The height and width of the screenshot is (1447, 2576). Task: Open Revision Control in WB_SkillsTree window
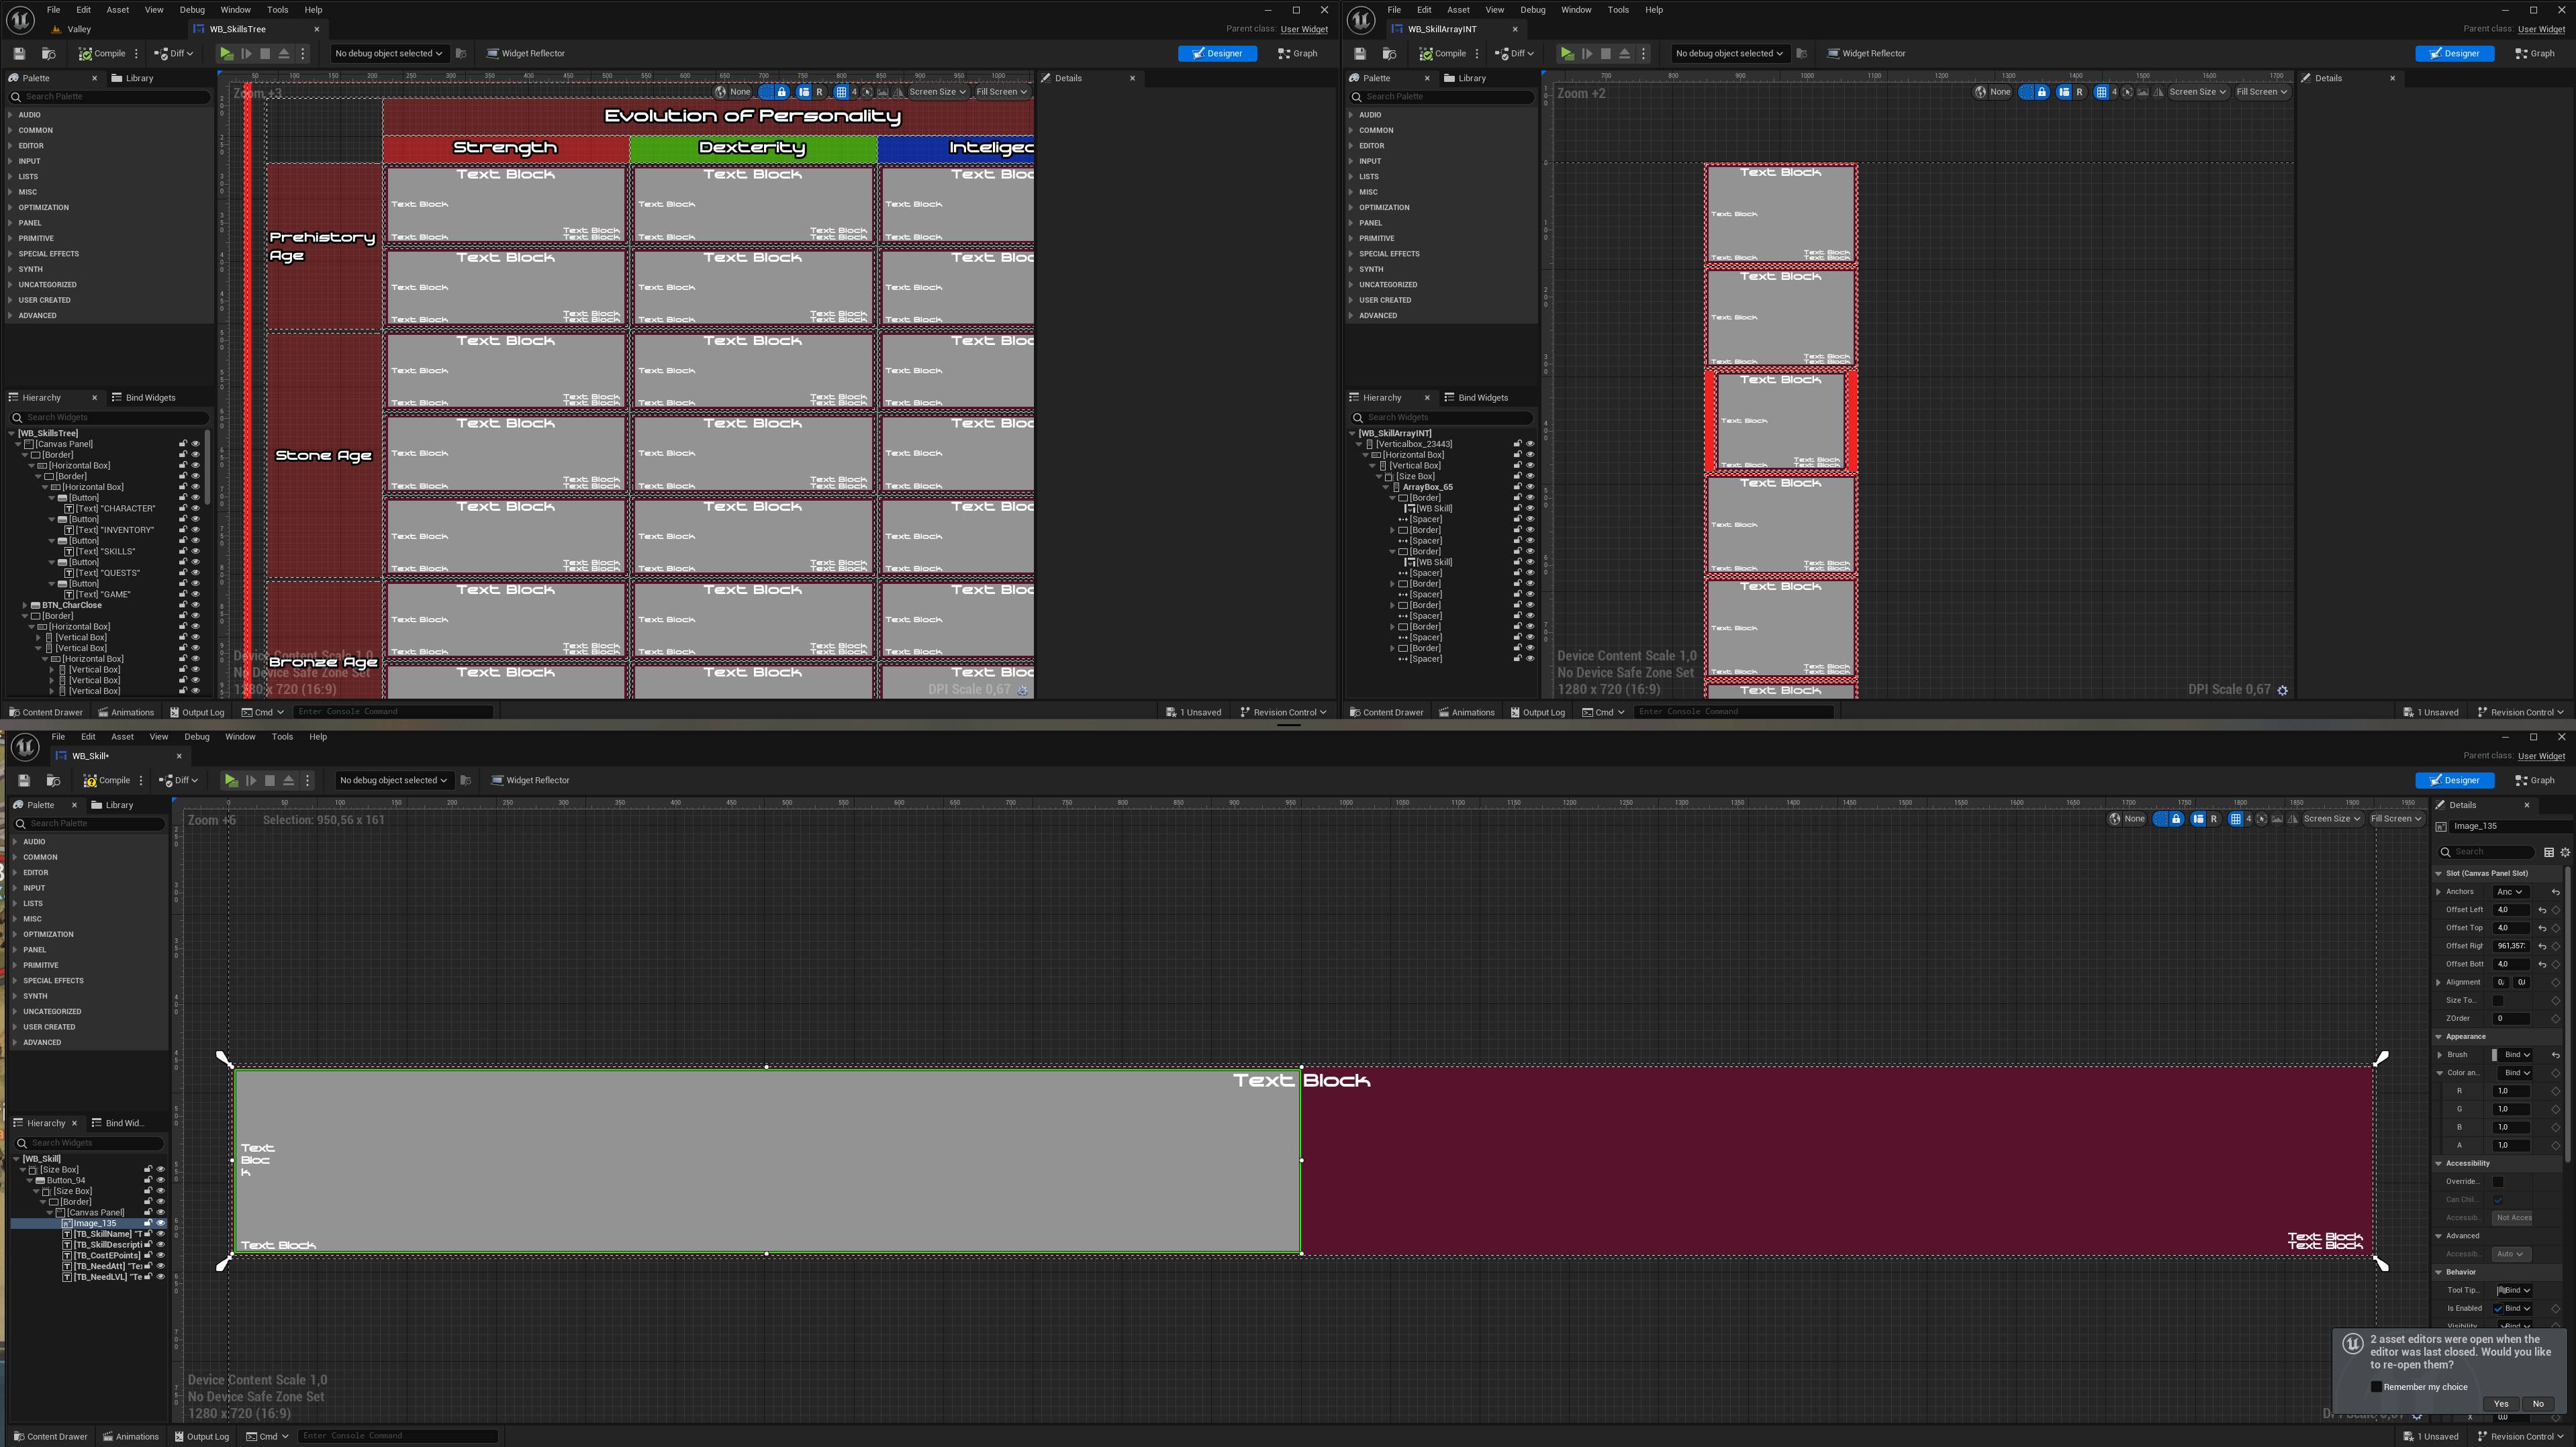coord(1284,713)
